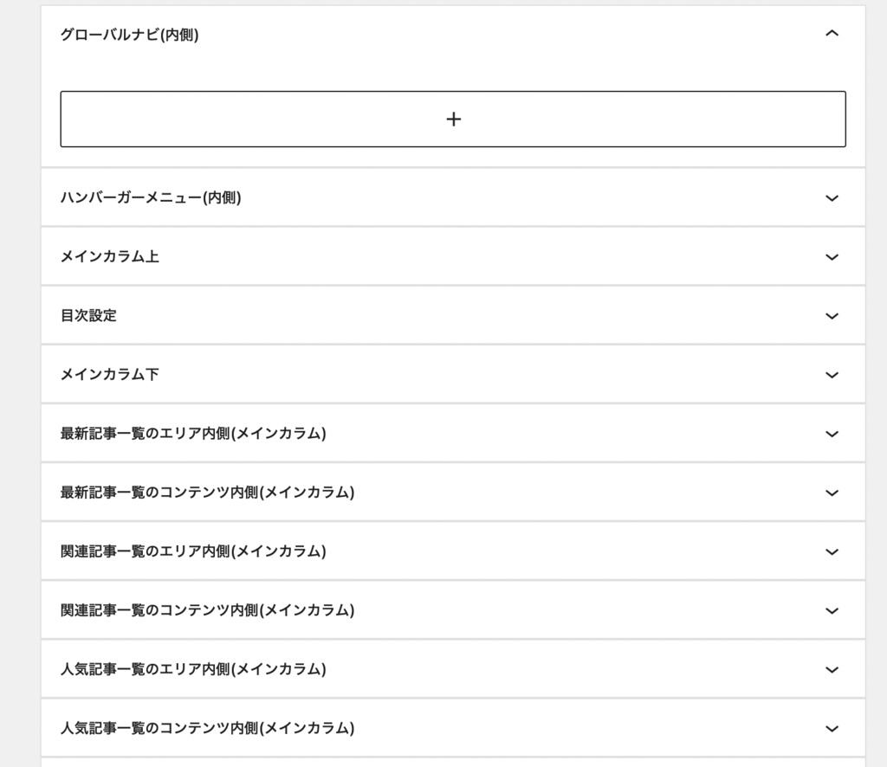Click the chevron icon on ハンバーガーメニュー(内側)
Viewport: 887px width, 767px height.
click(x=832, y=197)
